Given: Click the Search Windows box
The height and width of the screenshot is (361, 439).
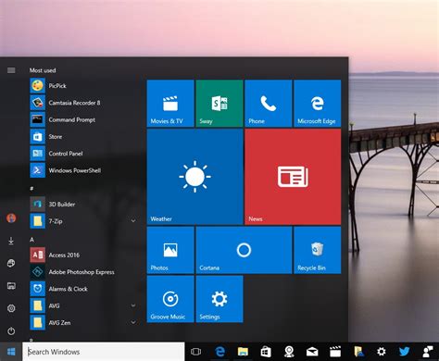Looking at the screenshot, I should 104,352.
